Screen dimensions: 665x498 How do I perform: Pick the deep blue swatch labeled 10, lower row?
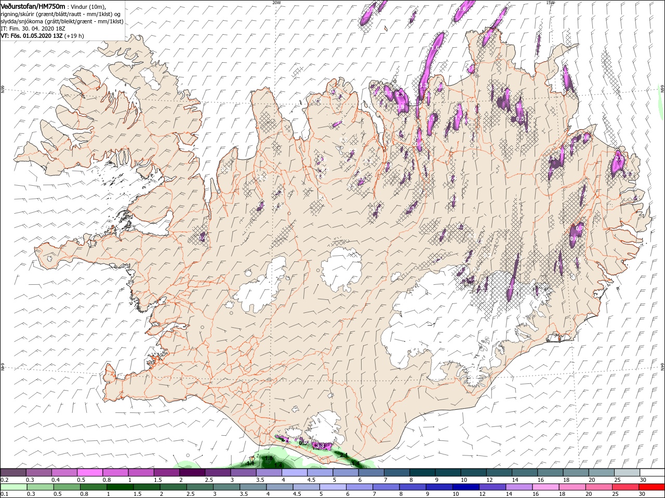(x=465, y=487)
